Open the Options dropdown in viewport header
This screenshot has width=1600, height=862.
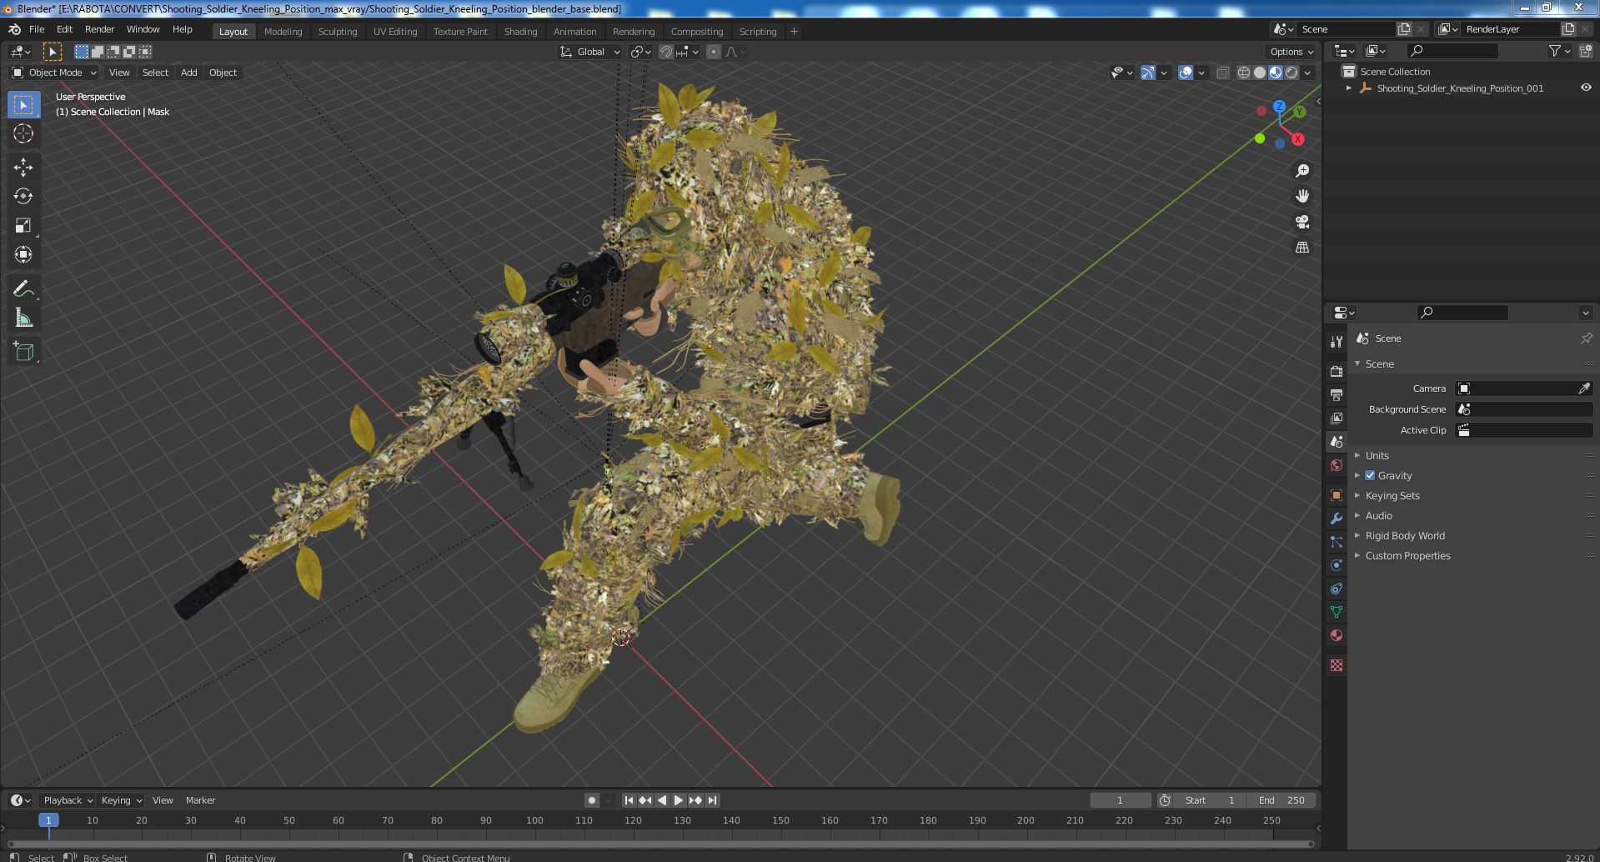click(1292, 52)
